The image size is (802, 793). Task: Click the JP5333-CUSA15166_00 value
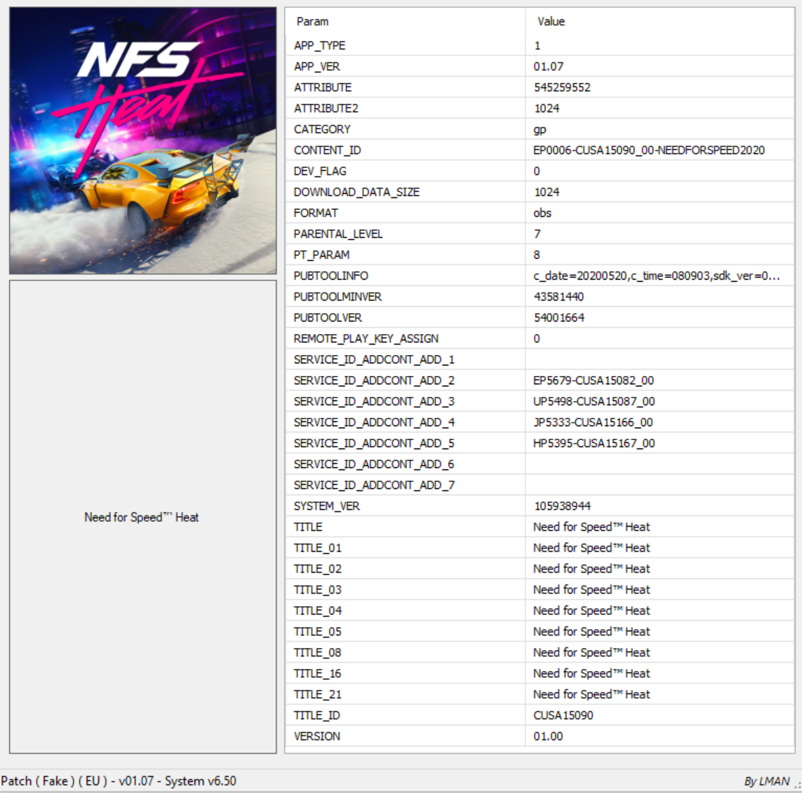click(x=593, y=422)
